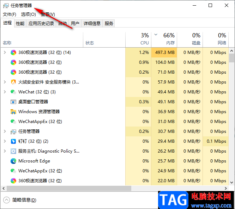The width and height of the screenshot is (235, 209).
Task: Sort by the 内存 column header
Action: [x=164, y=40]
